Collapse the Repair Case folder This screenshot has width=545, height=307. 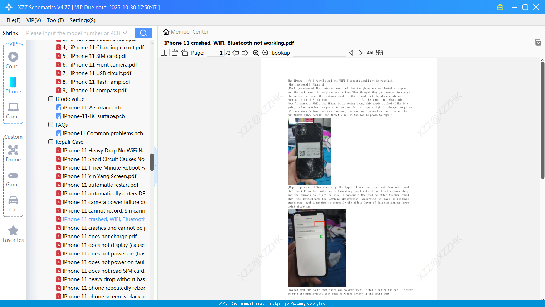pyautogui.click(x=51, y=142)
